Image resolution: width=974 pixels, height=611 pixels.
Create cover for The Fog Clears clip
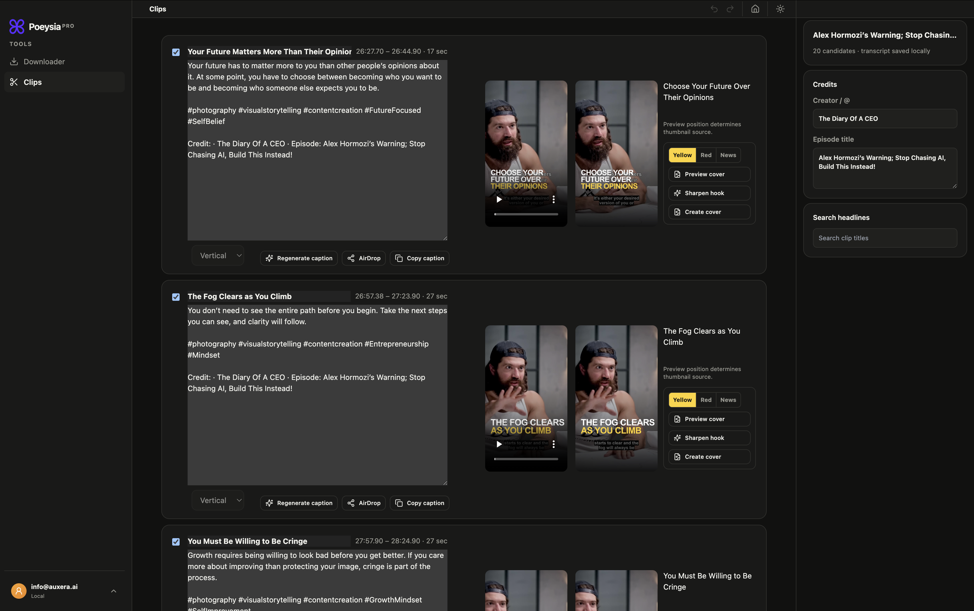[x=709, y=457]
